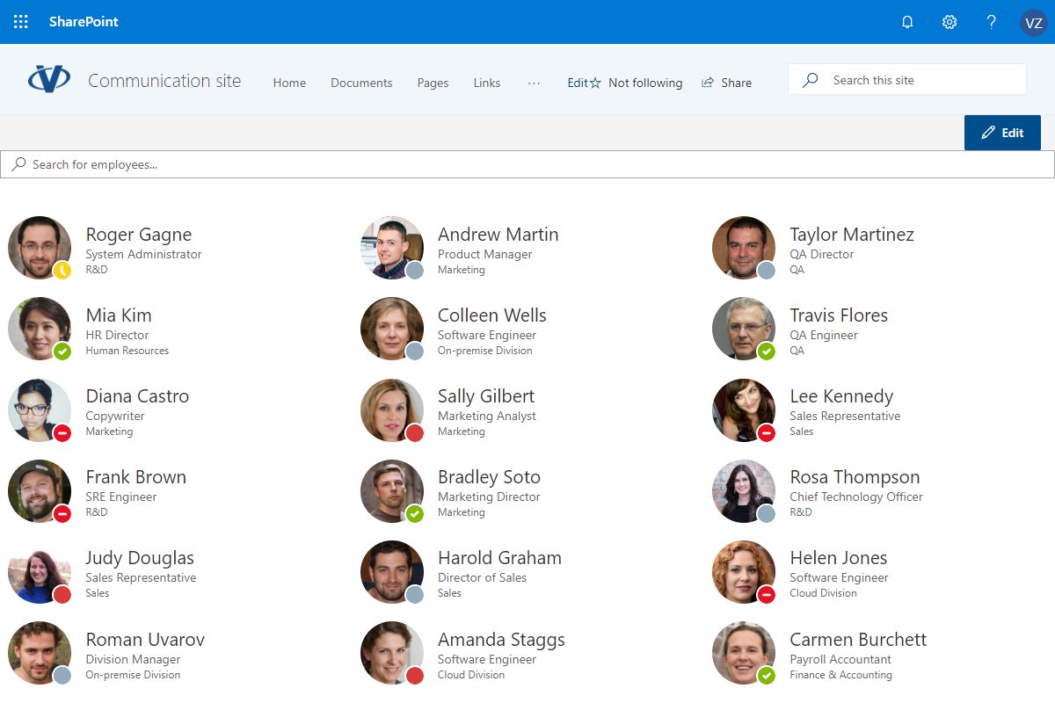Click the magnifier in the site search box

[809, 78]
